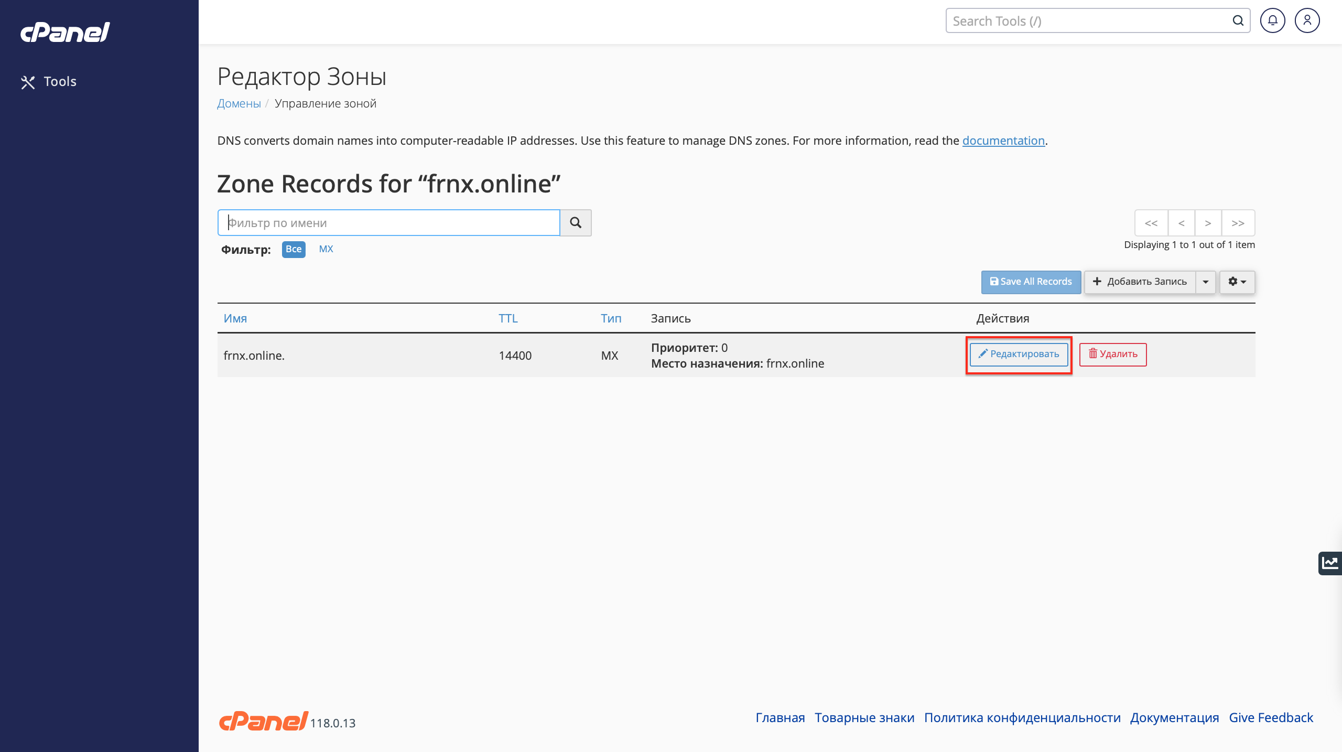Go to Домены breadcrumb link
The image size is (1342, 752).
coord(239,103)
